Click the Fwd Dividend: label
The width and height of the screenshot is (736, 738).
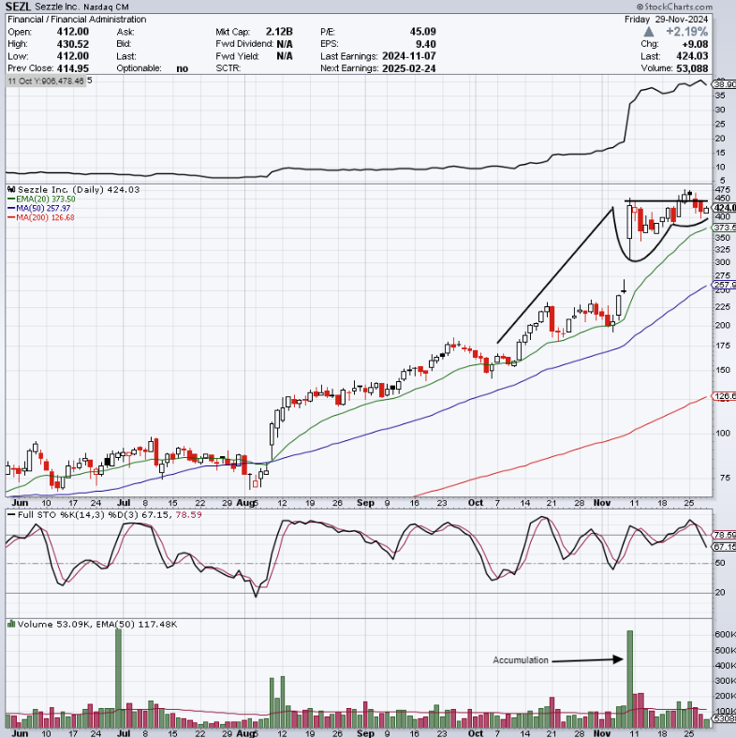pos(244,44)
